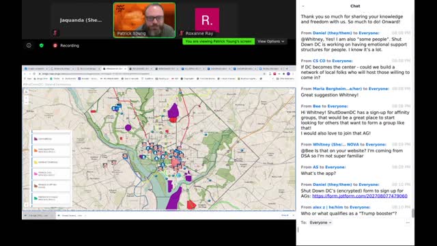Click browser Back arrow in shared screen
Screen dimensions: 437x246
[x=25, y=74]
